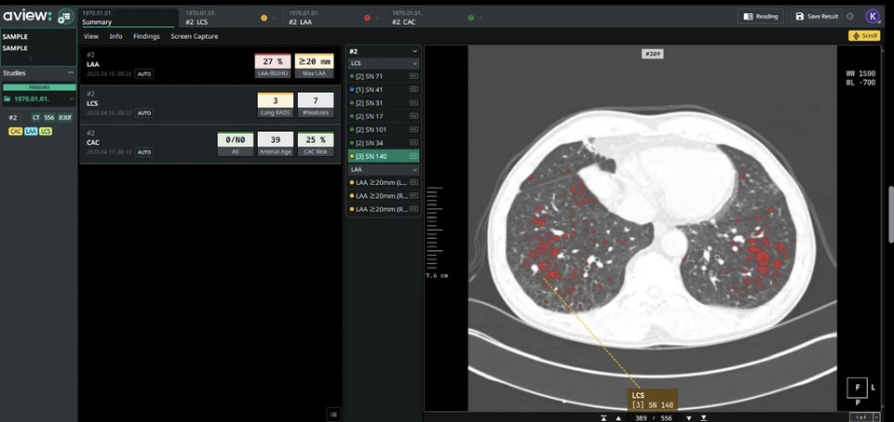Click the Reading button

pyautogui.click(x=760, y=16)
